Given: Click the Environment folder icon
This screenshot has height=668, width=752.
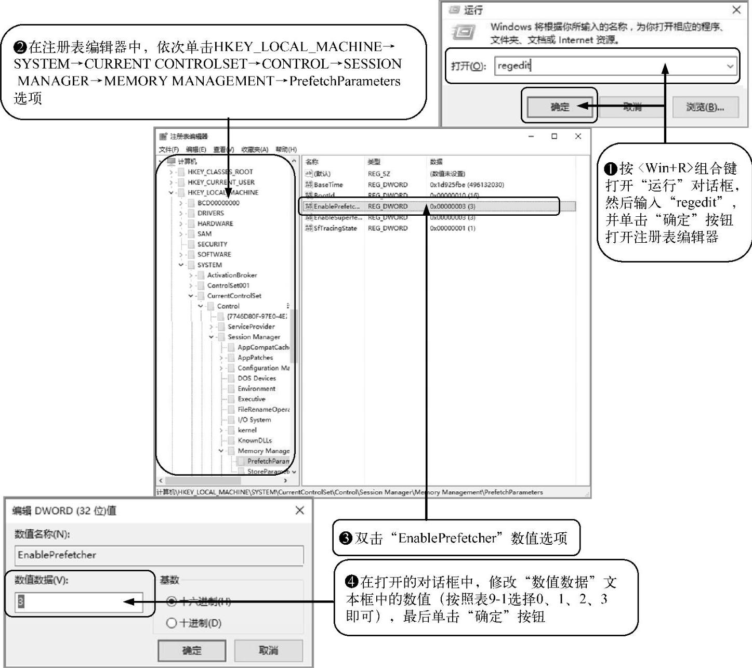Looking at the screenshot, I should (231, 389).
